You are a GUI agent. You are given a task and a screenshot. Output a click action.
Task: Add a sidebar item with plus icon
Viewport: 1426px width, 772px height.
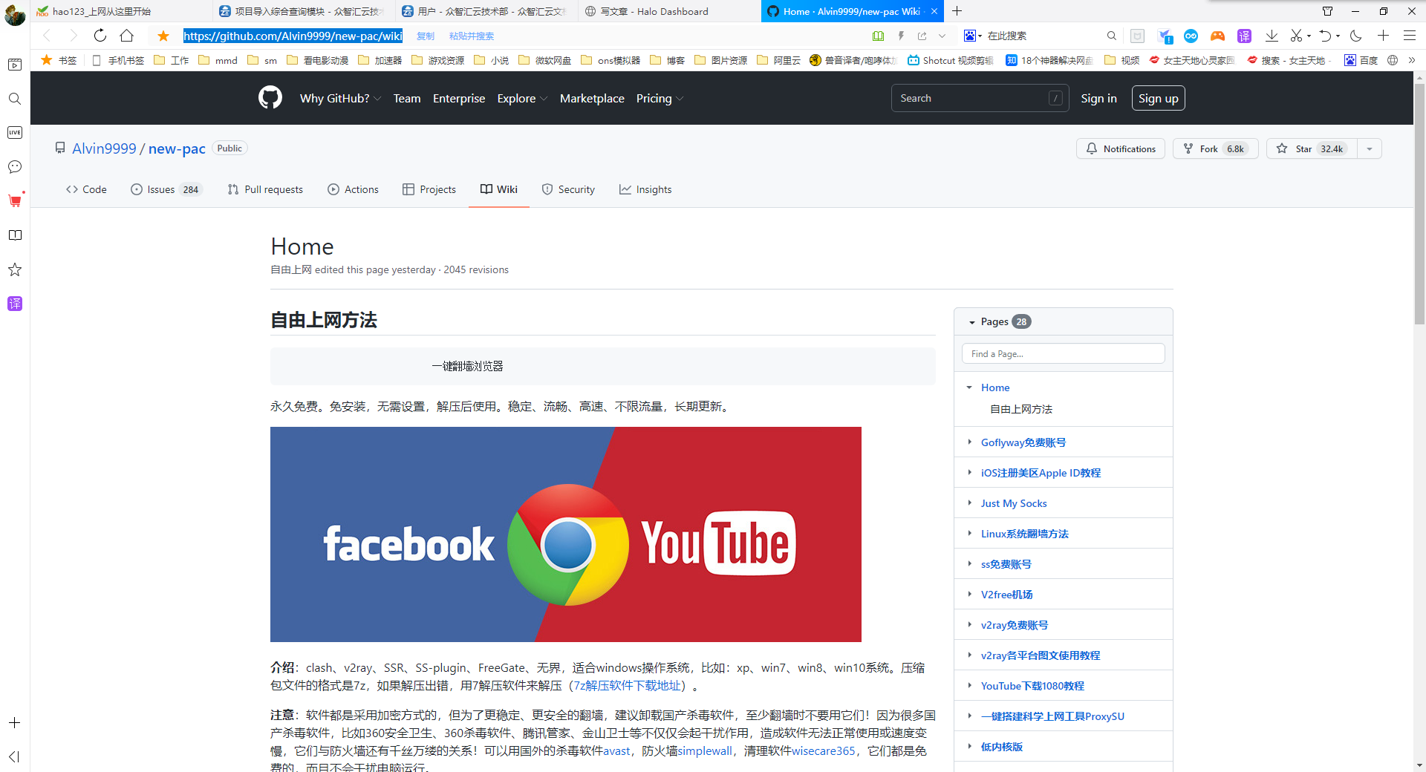pos(15,722)
